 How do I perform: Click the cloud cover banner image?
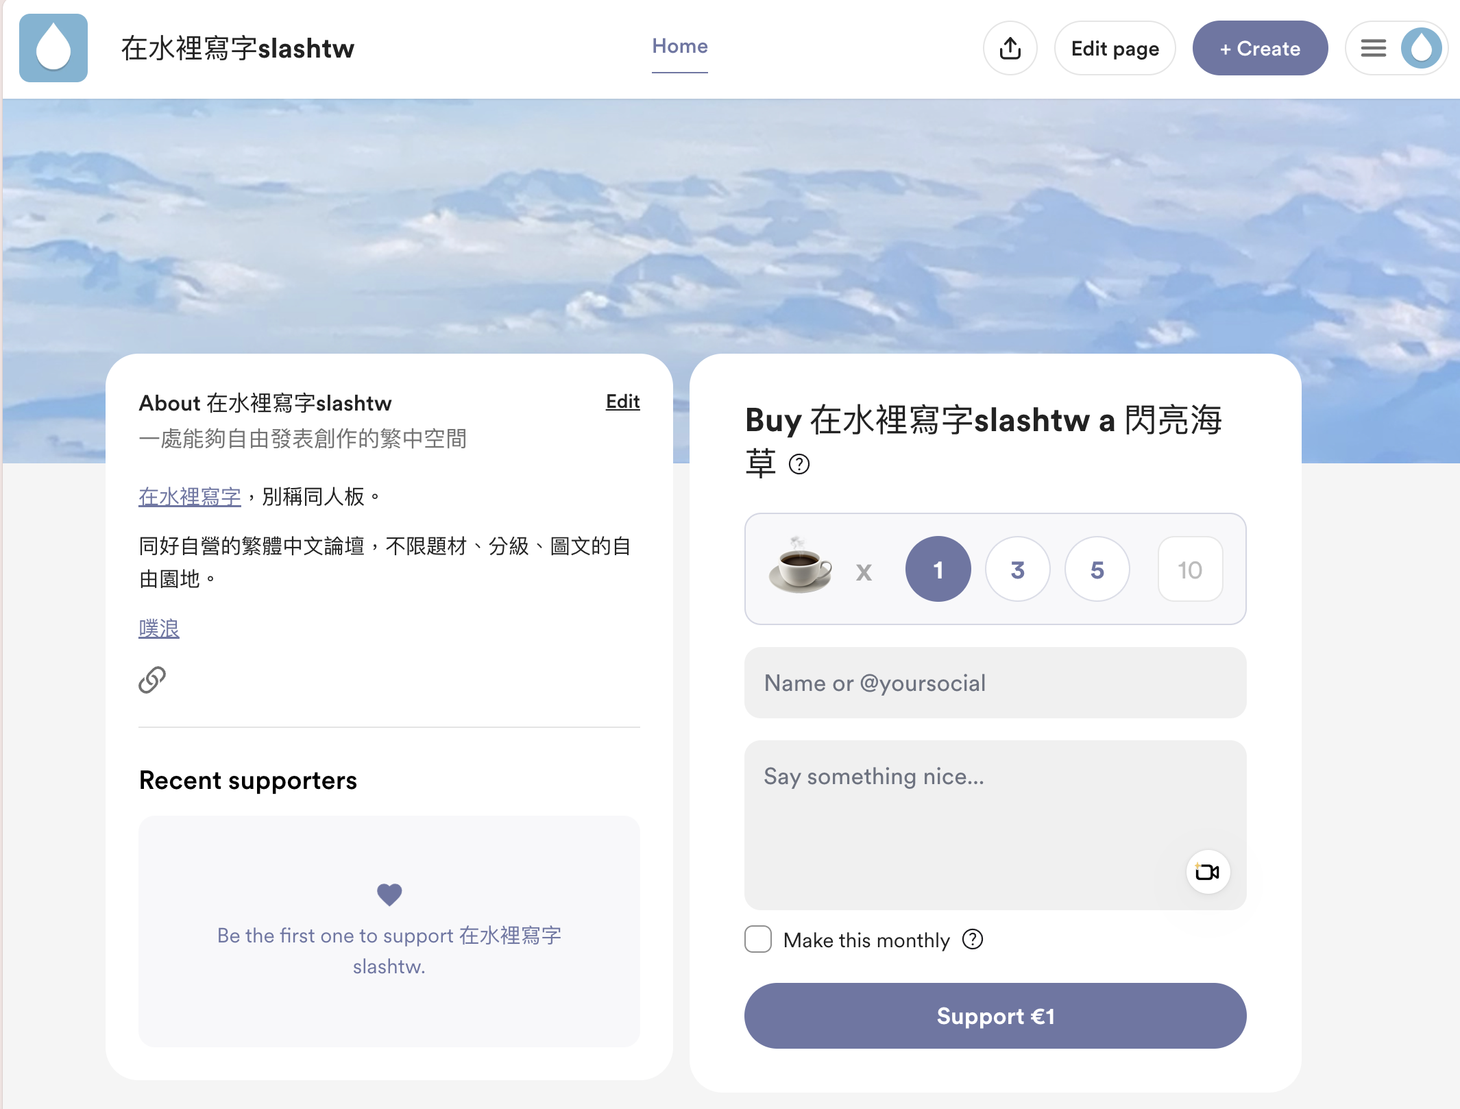731,226
